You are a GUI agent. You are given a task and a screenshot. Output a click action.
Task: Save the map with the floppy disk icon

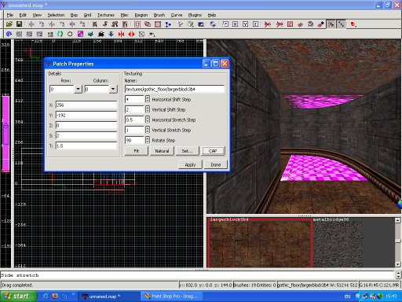[19, 24]
